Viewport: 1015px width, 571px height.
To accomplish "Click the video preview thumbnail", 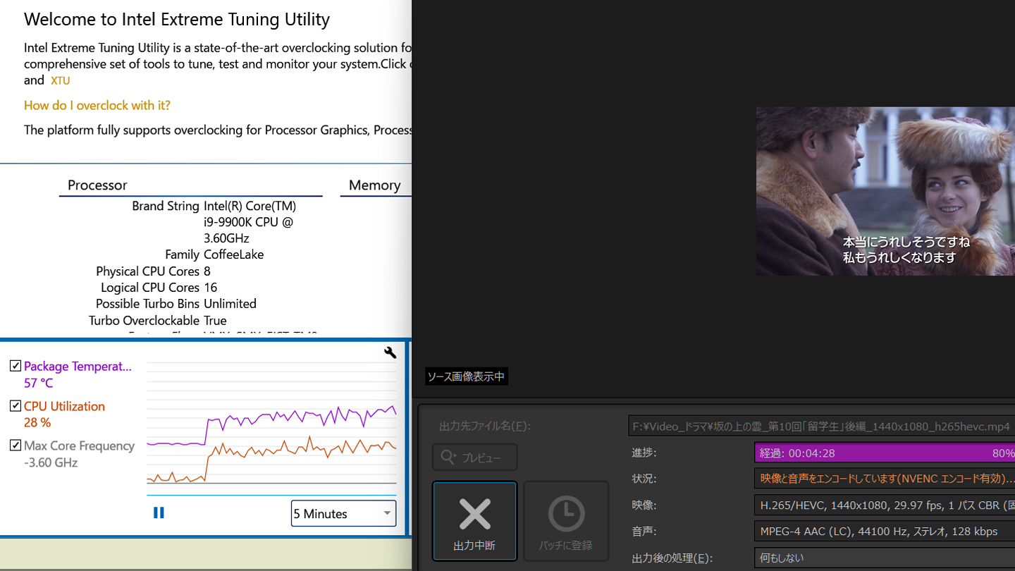I will pyautogui.click(x=885, y=191).
